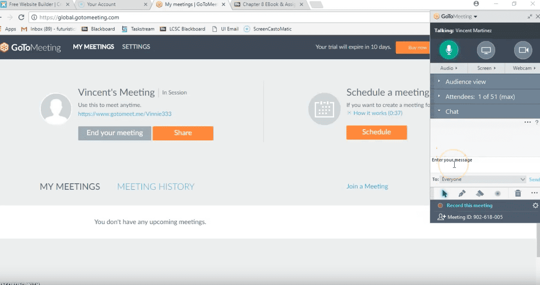
Task: Switch to the MEETING HISTORY tab
Action: (x=156, y=186)
